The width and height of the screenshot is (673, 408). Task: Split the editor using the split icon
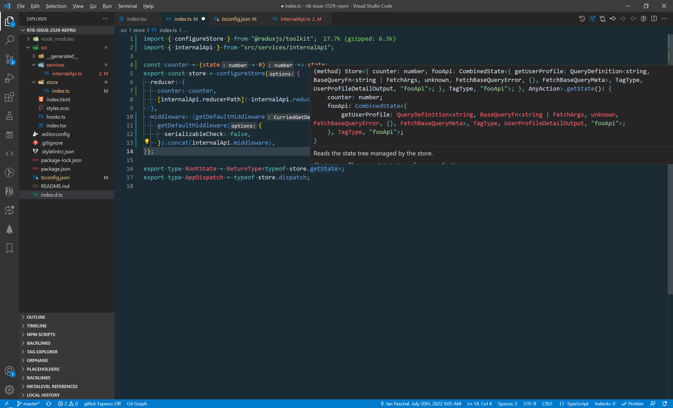point(654,19)
